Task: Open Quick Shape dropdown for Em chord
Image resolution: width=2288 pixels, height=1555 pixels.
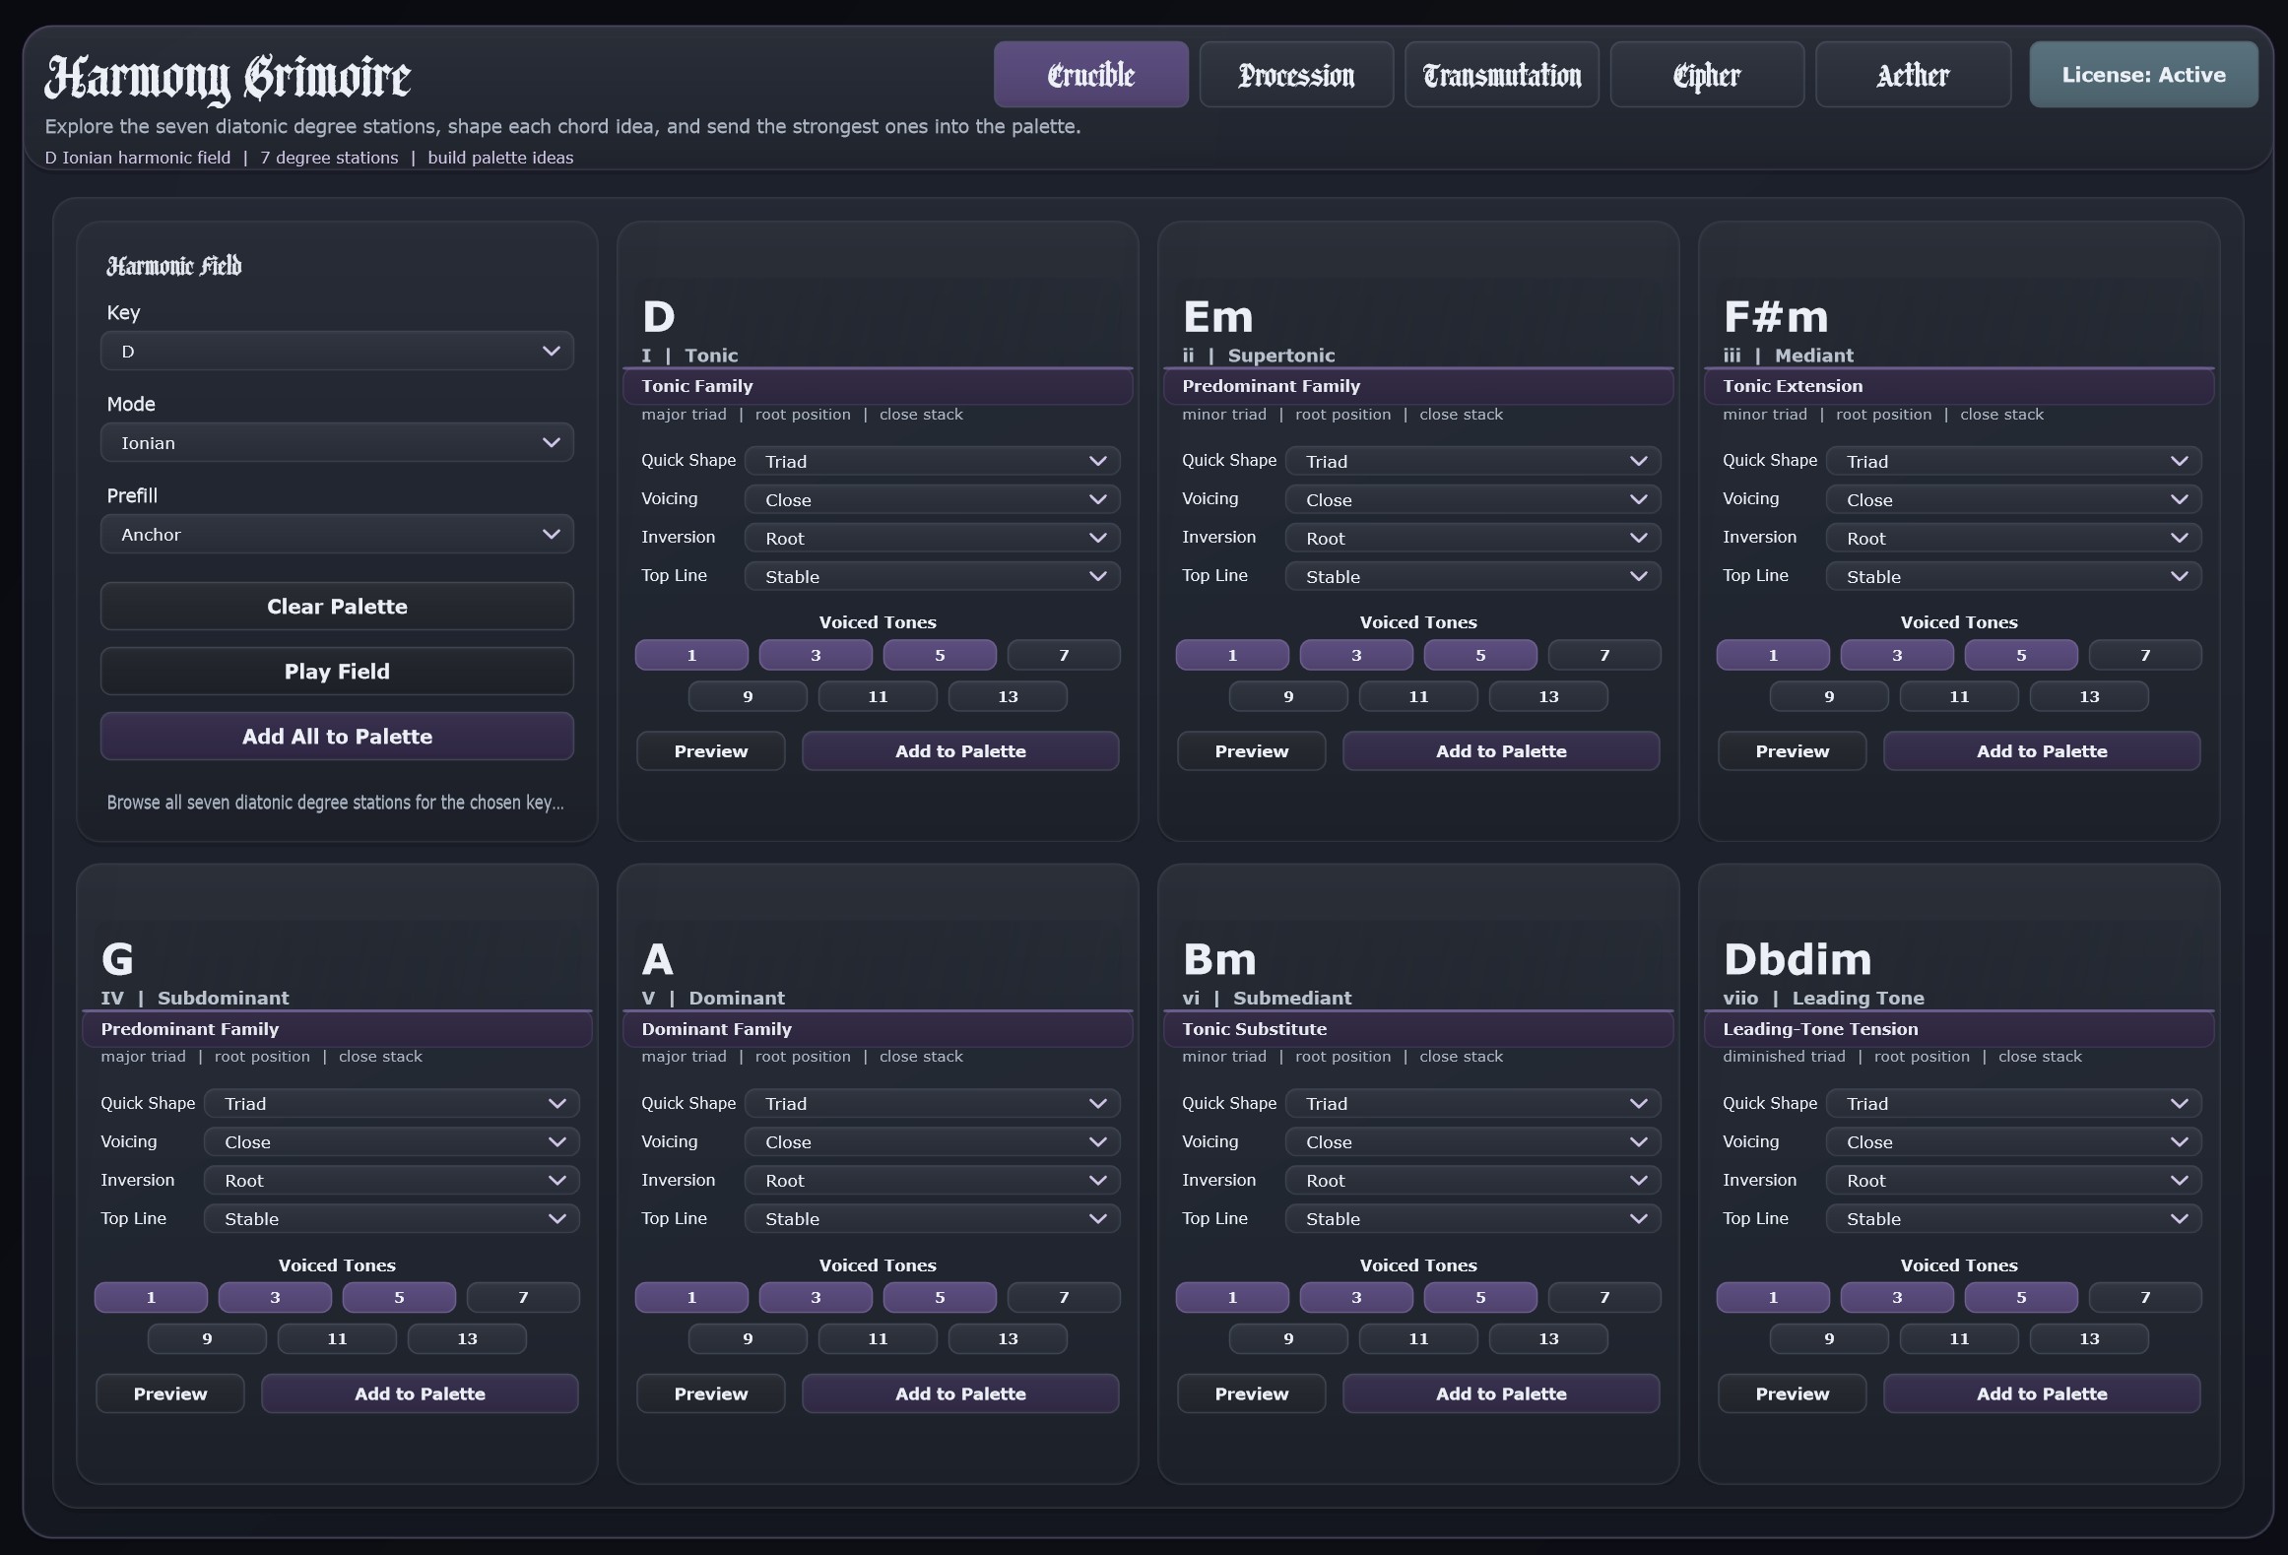Action: [x=1472, y=461]
